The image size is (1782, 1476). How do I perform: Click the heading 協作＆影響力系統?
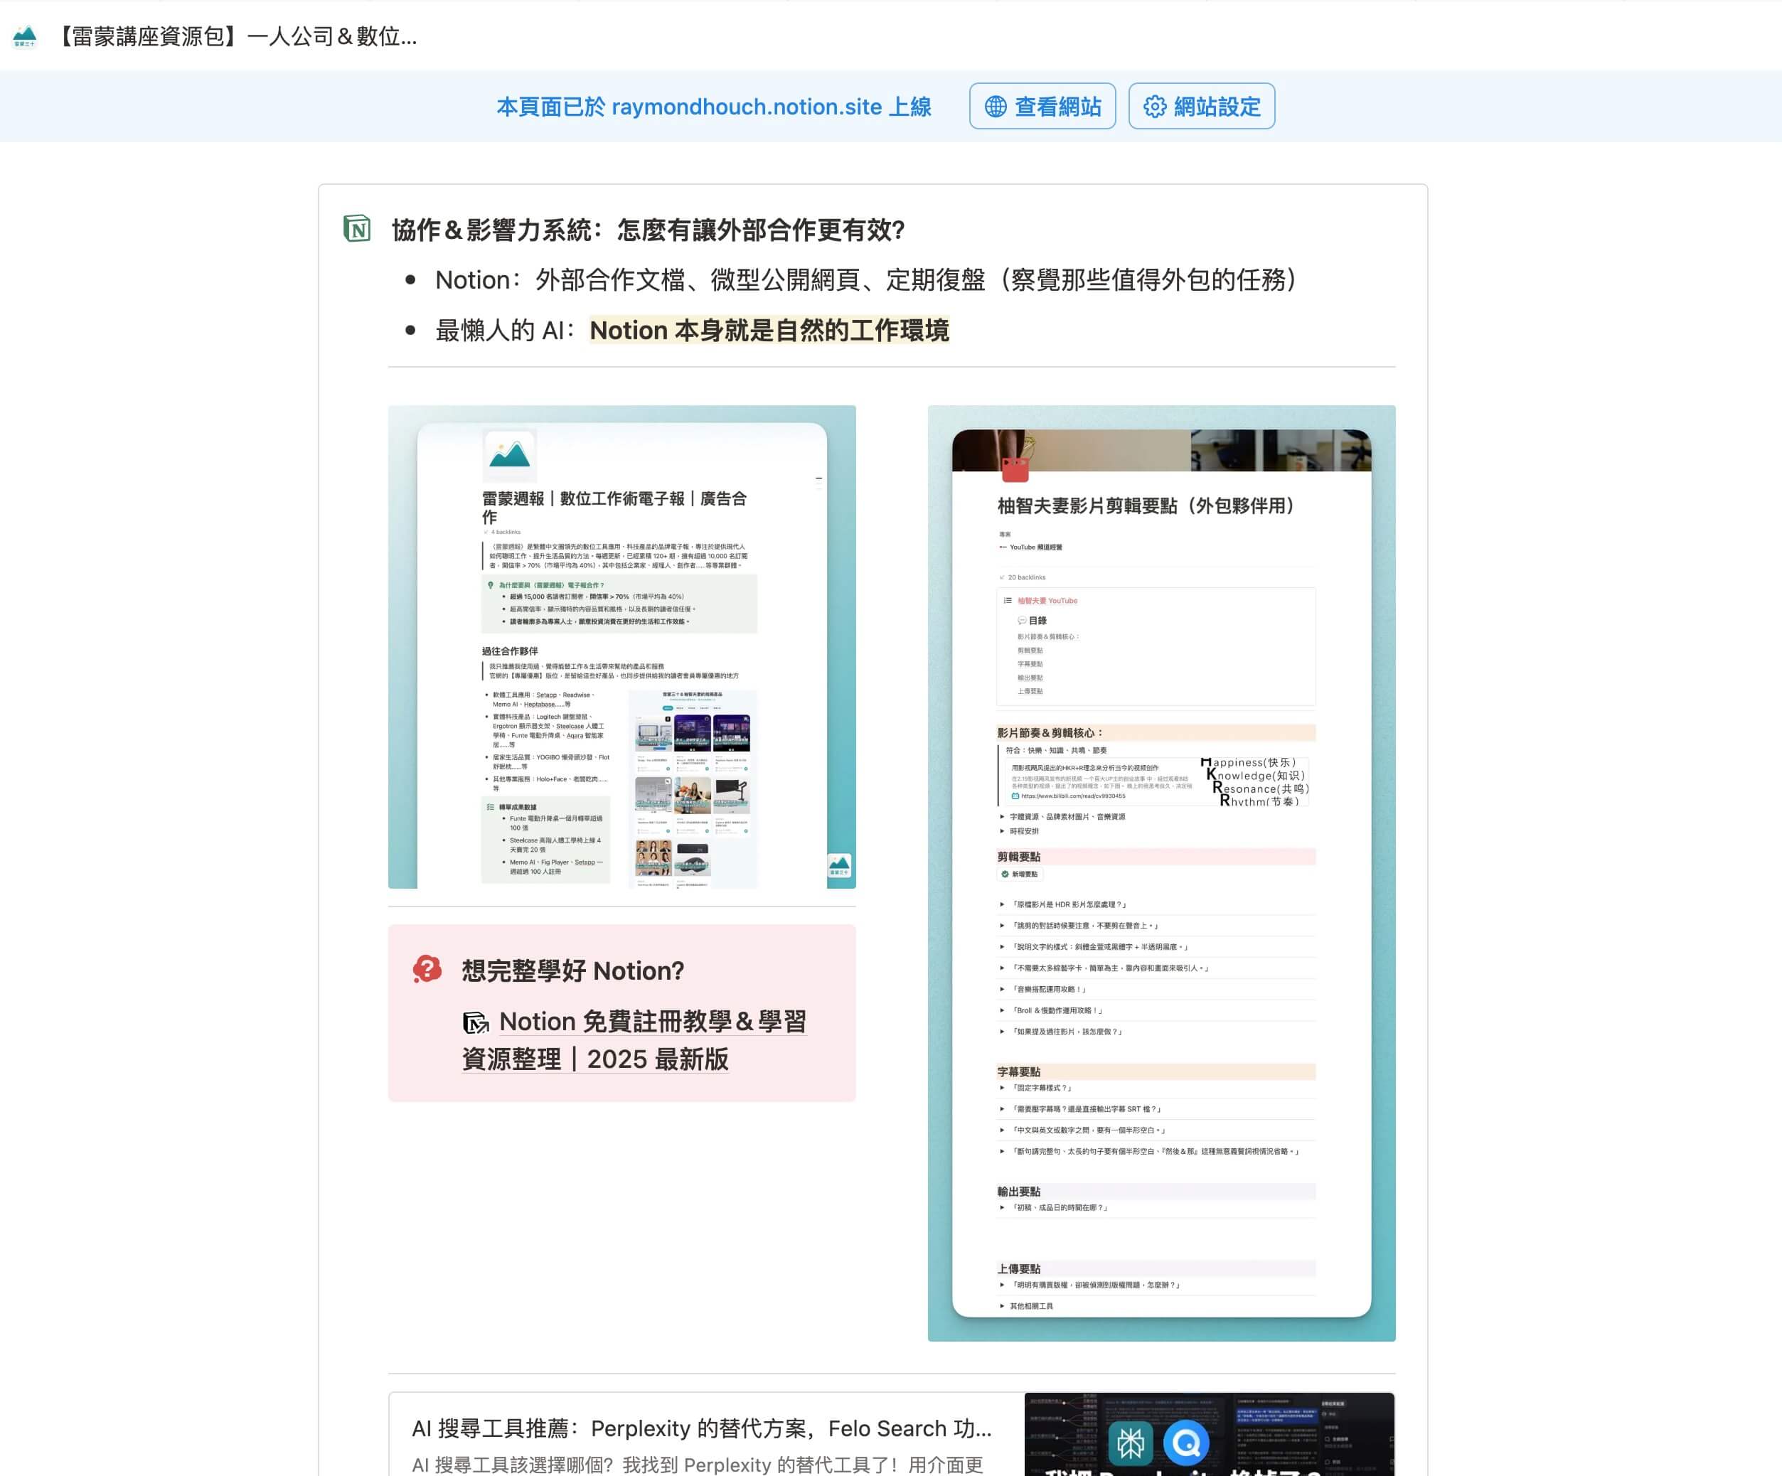[649, 230]
